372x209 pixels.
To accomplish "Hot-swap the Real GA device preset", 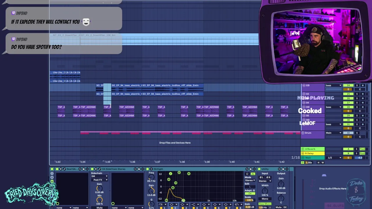I will coord(80,169).
